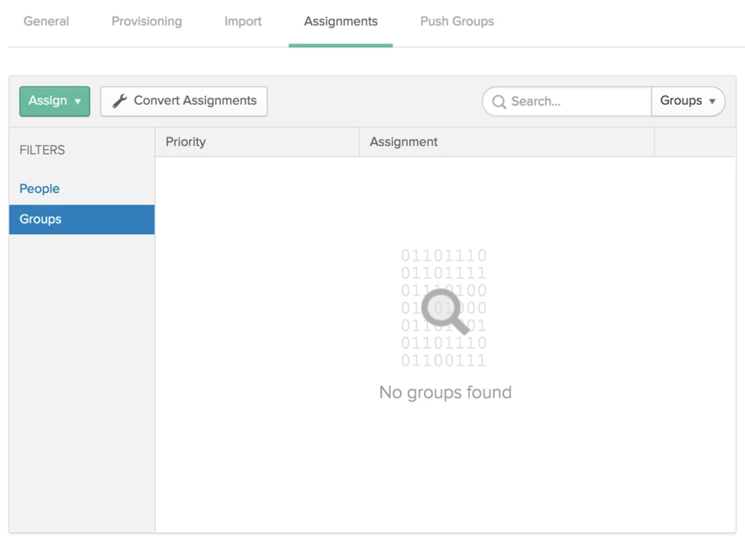Click the Assignment column header
This screenshot has height=542, width=745.
(403, 142)
